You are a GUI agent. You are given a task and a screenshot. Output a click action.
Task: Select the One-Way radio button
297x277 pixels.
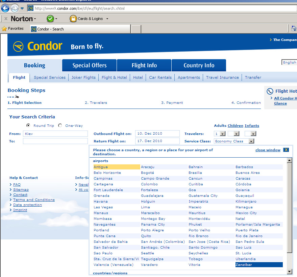coord(60,125)
